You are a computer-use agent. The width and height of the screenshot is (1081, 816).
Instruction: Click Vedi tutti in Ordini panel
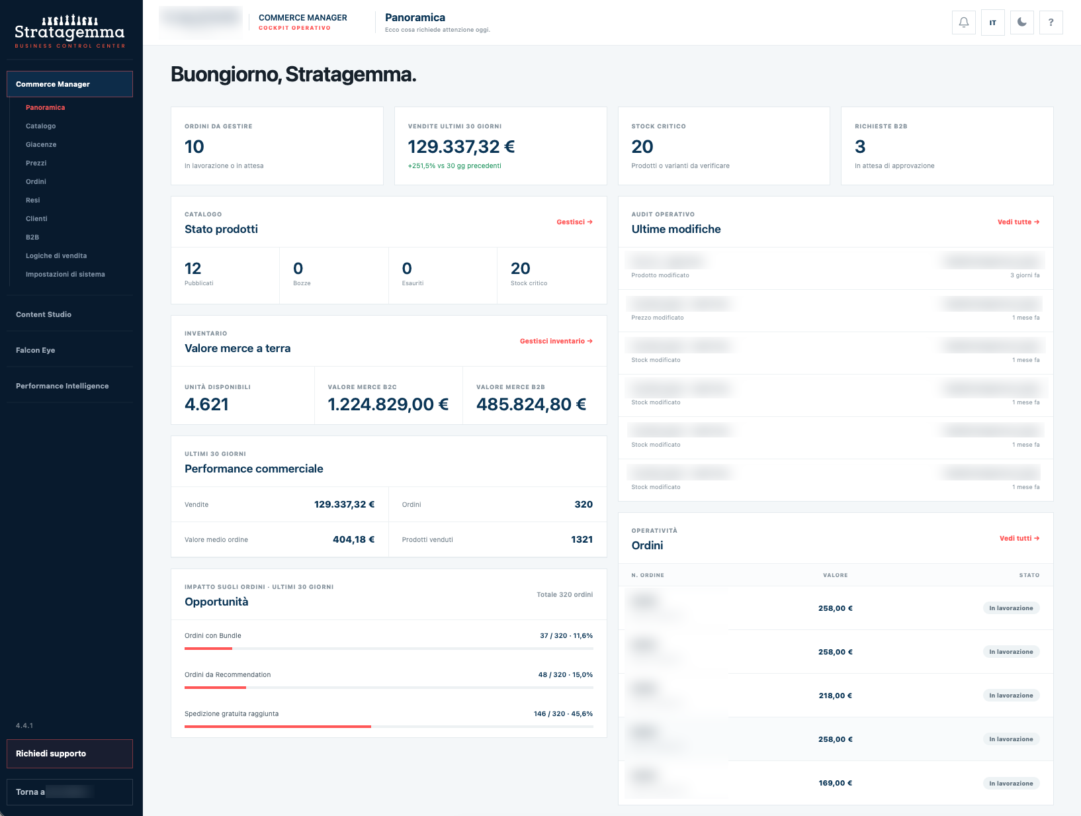click(1019, 539)
